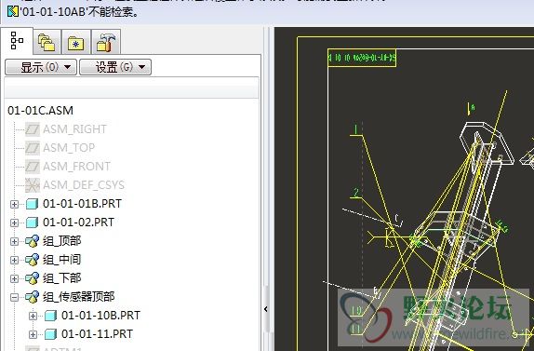Open the 显示 (O) dropdown menu
The height and width of the screenshot is (351, 534).
point(41,67)
